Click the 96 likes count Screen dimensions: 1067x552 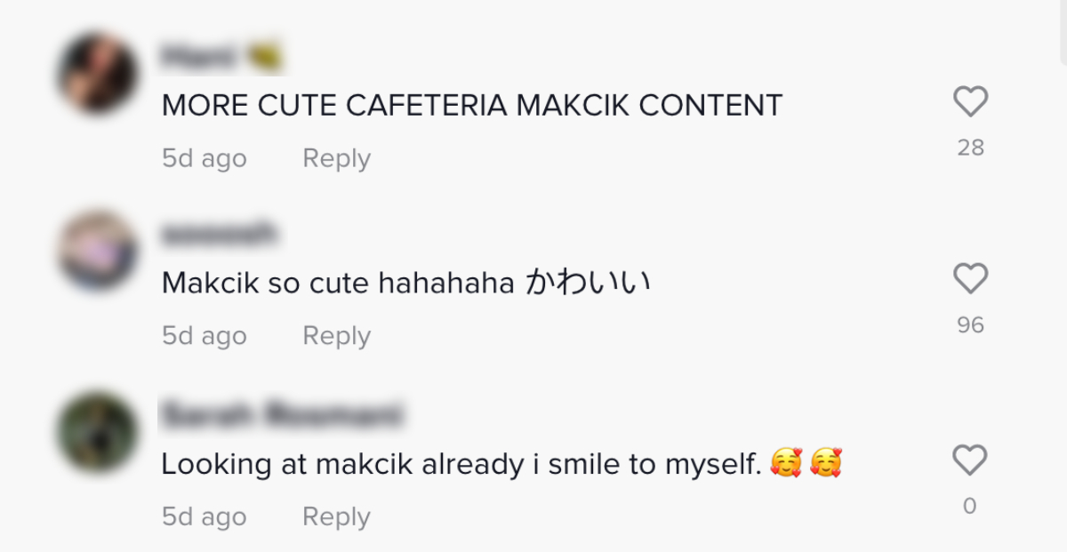pos(970,325)
